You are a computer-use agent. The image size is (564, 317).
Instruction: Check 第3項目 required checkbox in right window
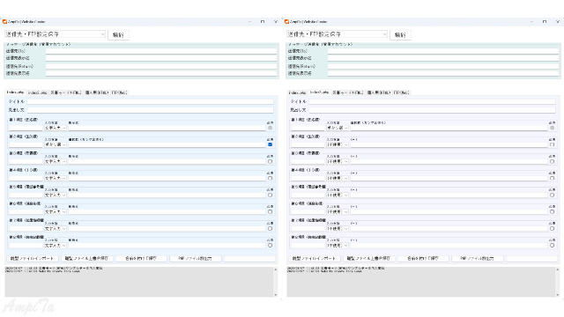[x=553, y=161]
